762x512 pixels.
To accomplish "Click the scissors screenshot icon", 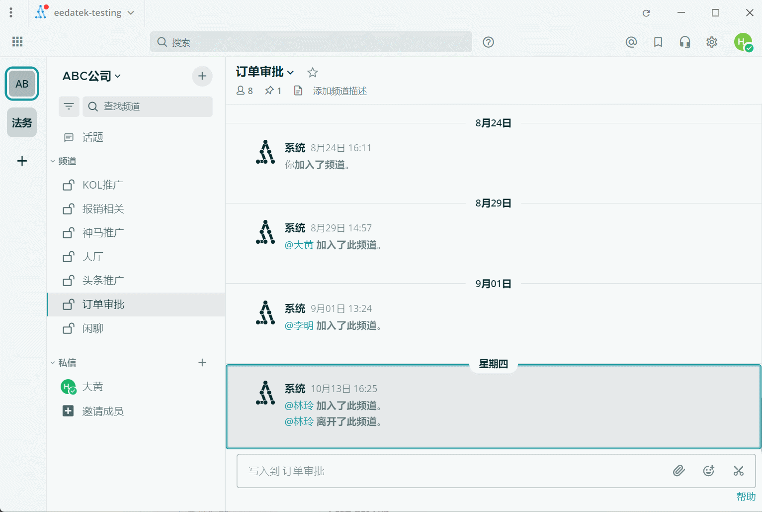I will click(738, 471).
